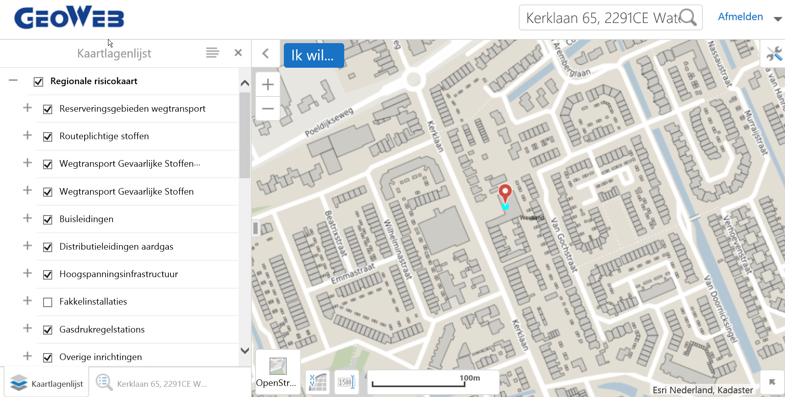The image size is (785, 397).
Task: Enable Fakkelinstallaties layer checkbox
Action: [48, 302]
